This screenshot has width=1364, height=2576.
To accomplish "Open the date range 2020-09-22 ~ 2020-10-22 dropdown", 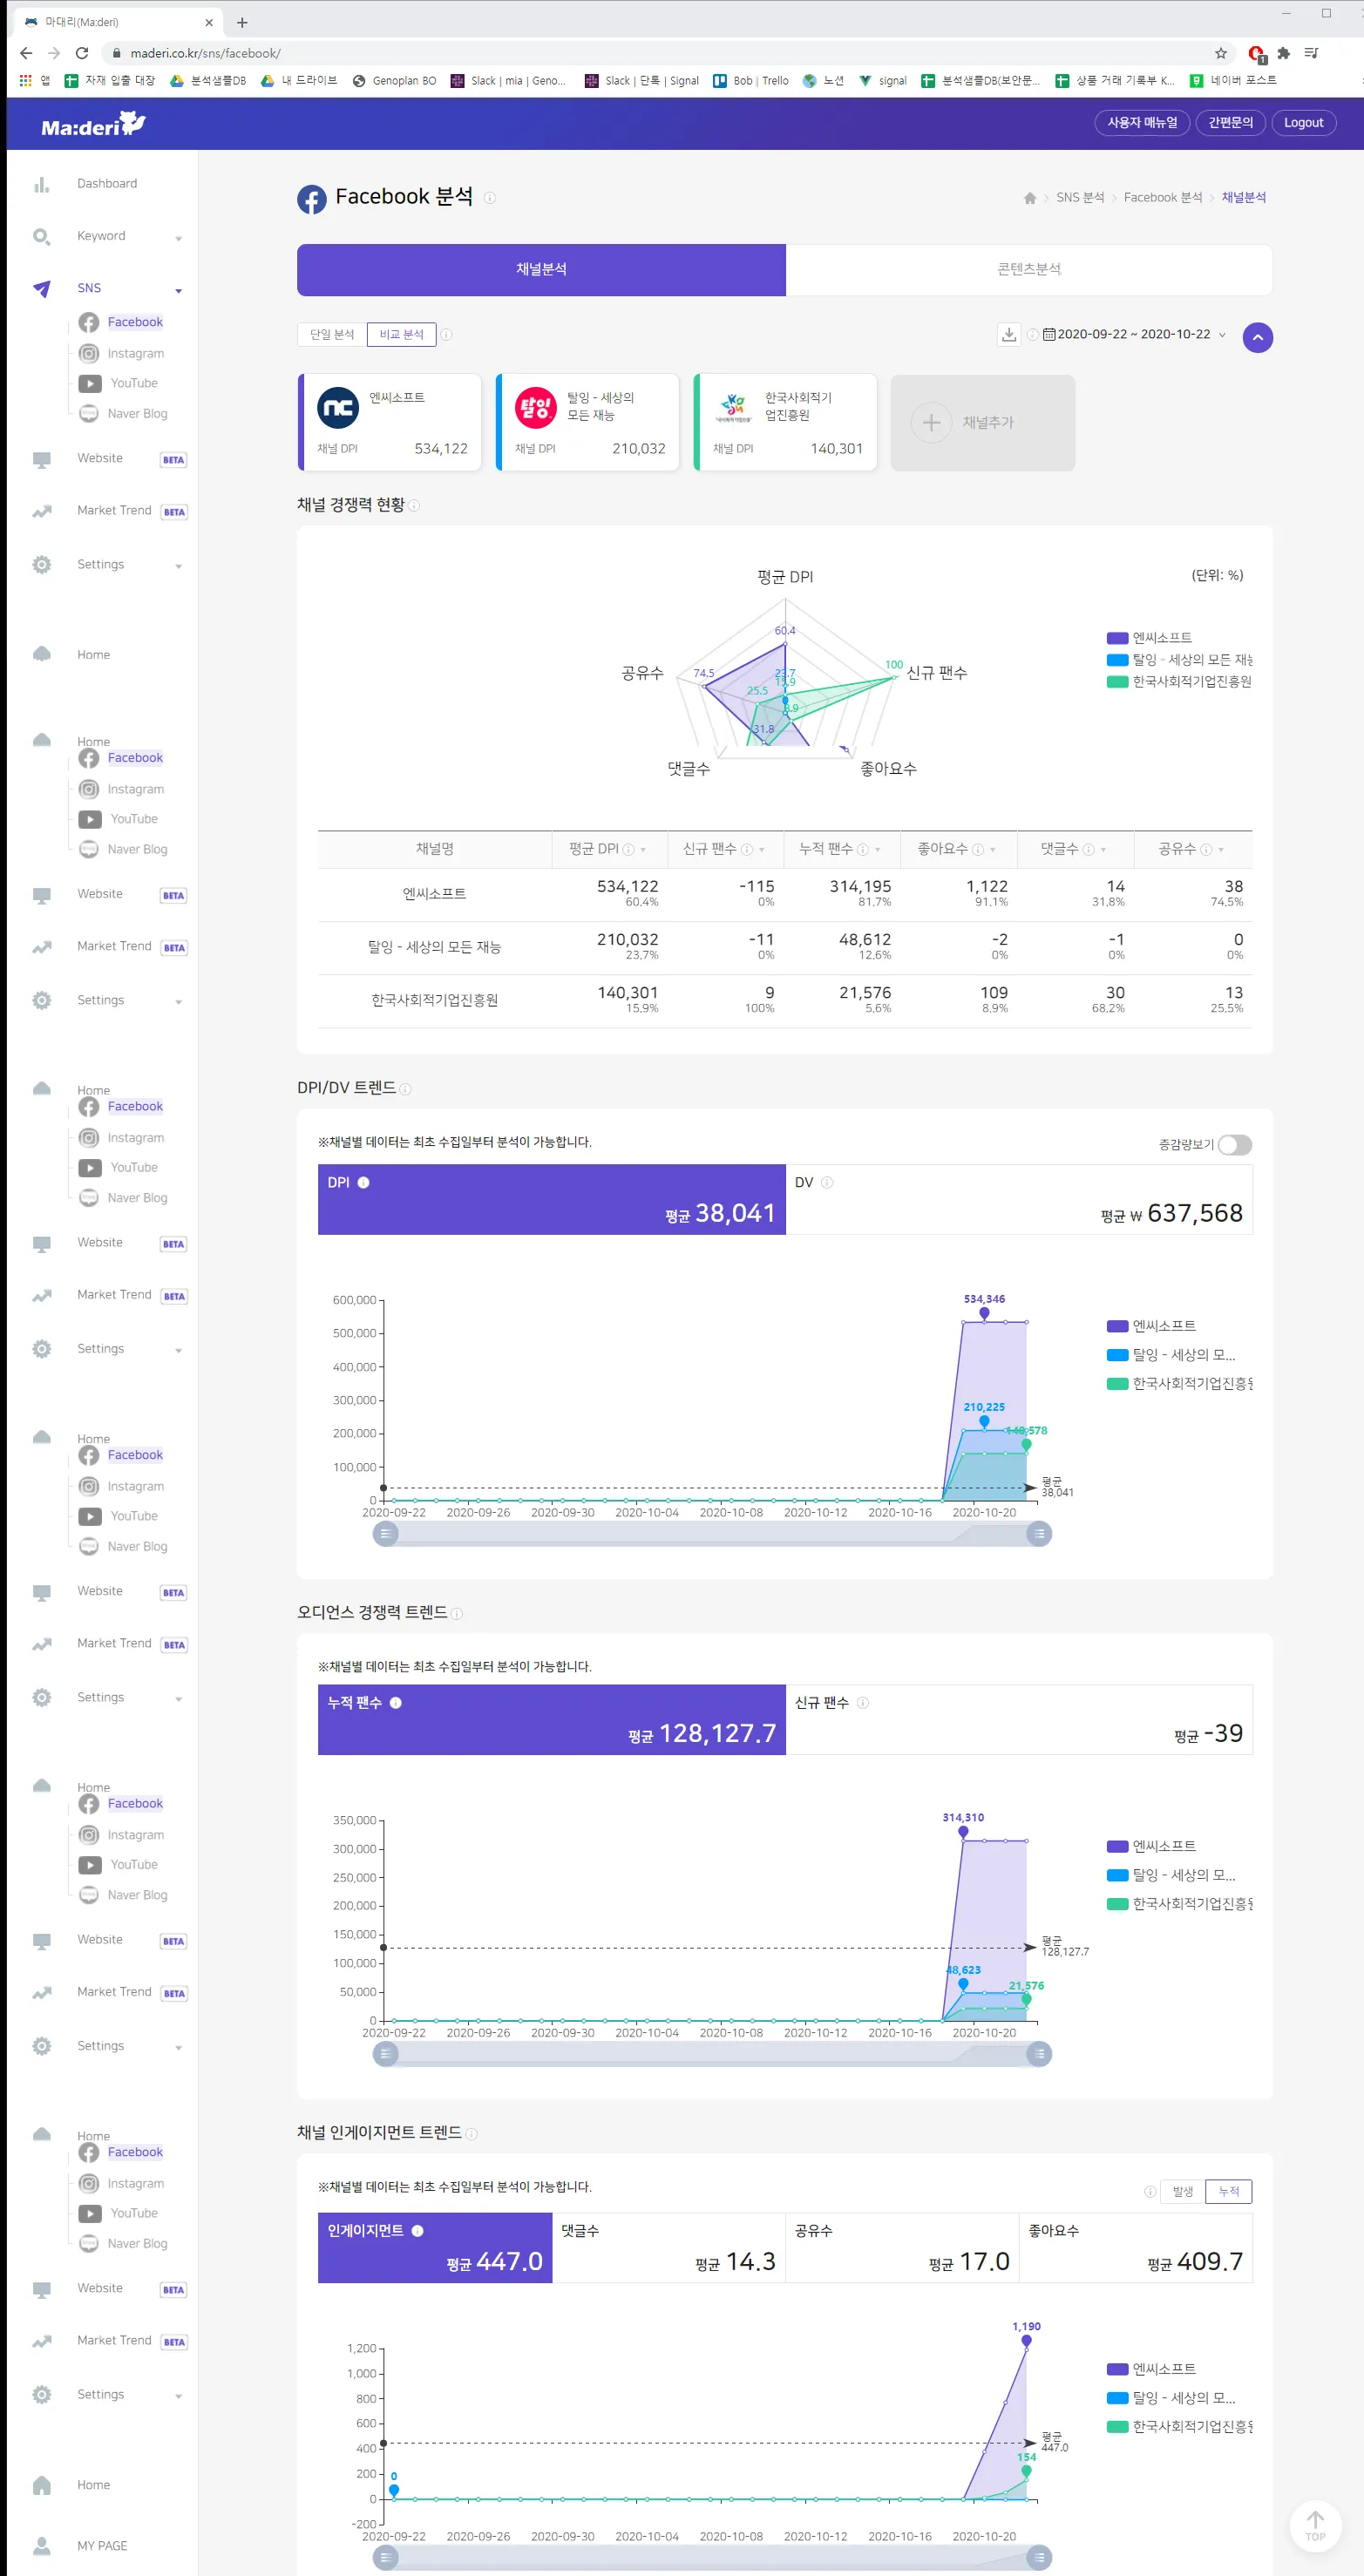I will point(1134,335).
